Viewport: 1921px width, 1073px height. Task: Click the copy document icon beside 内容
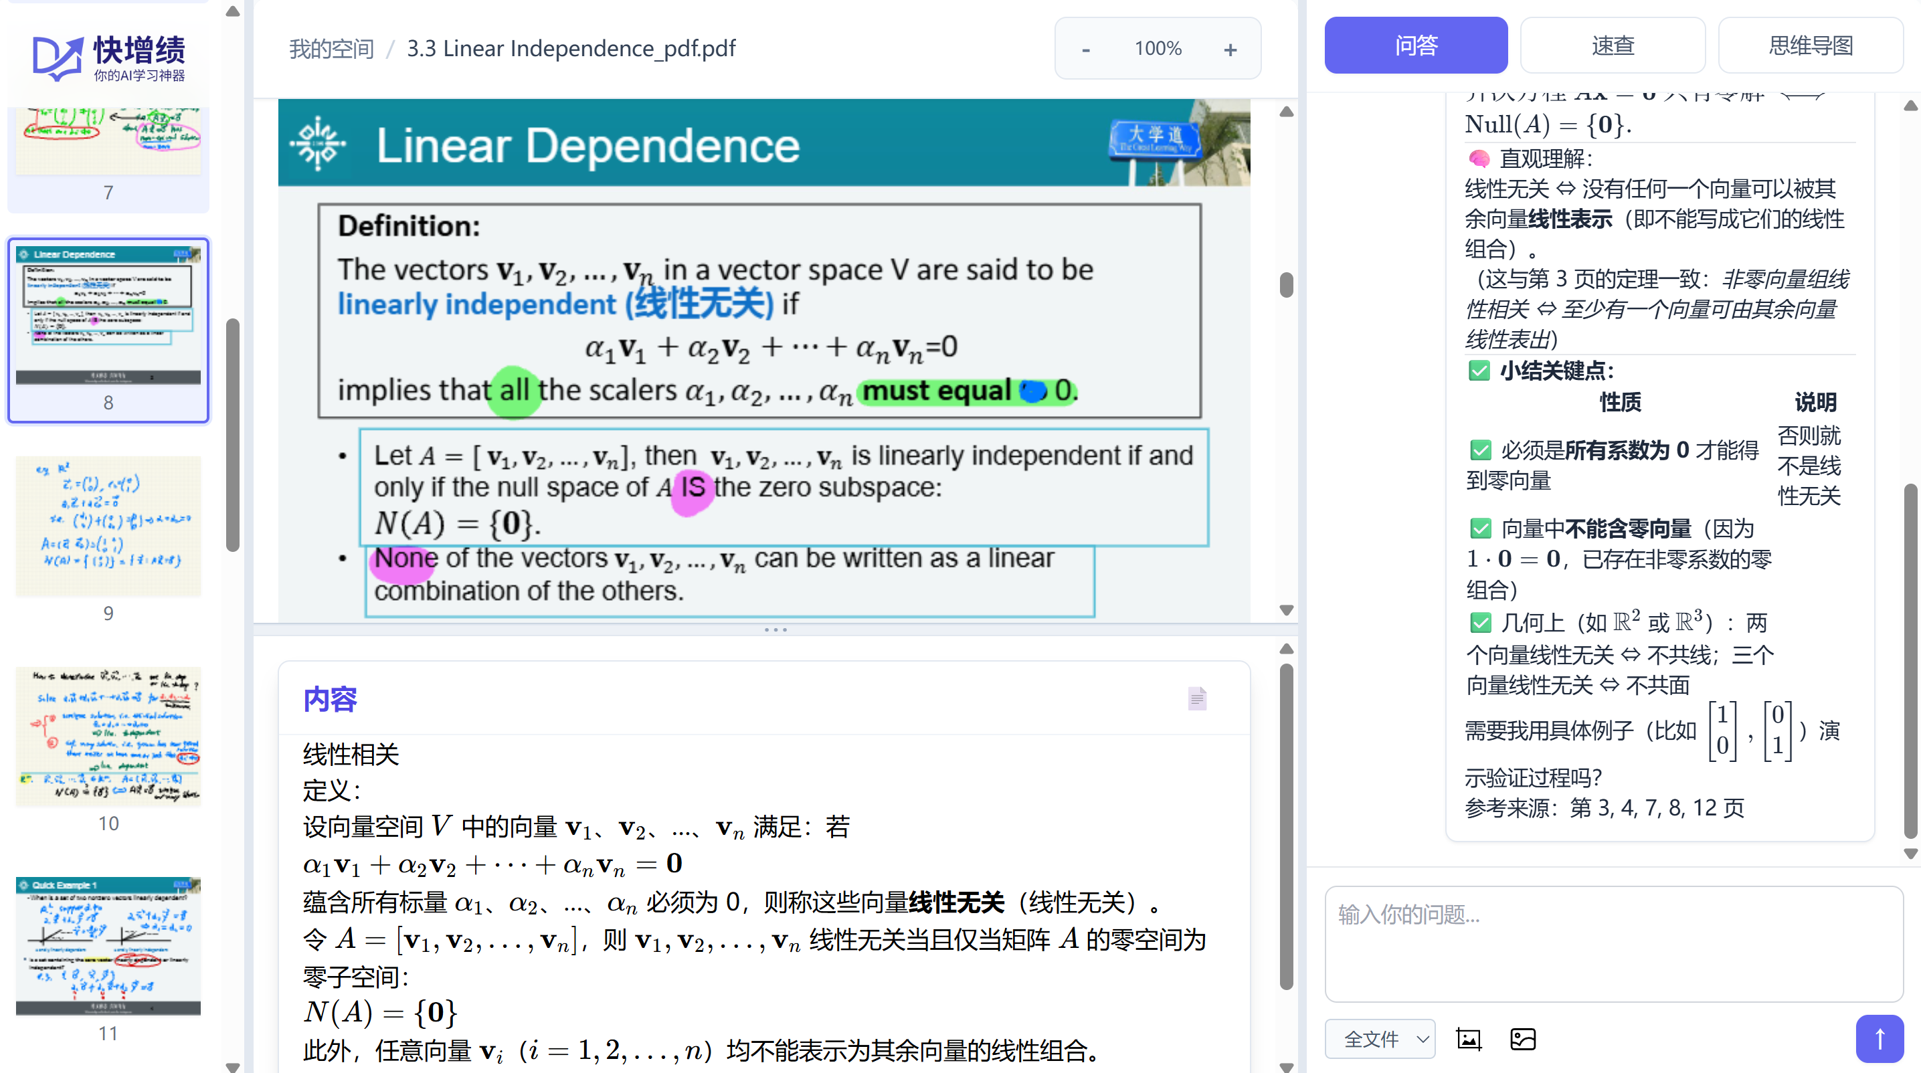(1197, 698)
